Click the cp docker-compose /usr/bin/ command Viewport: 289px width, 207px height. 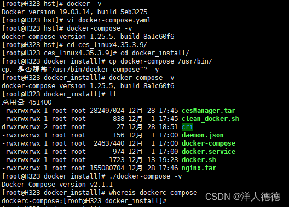pos(160,61)
